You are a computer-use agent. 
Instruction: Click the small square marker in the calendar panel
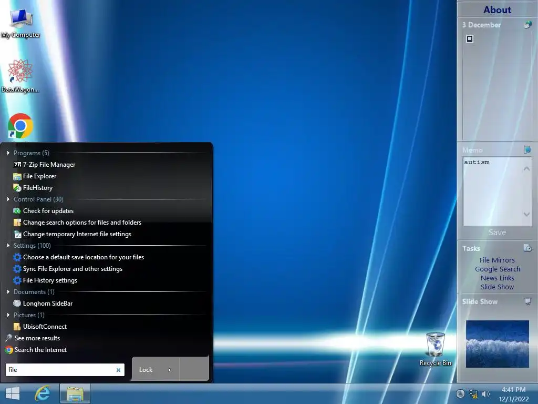tap(470, 39)
